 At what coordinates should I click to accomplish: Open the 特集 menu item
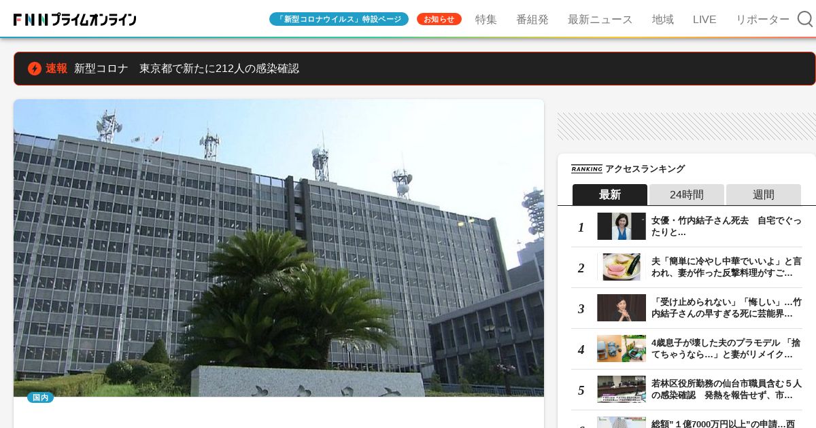pos(486,19)
